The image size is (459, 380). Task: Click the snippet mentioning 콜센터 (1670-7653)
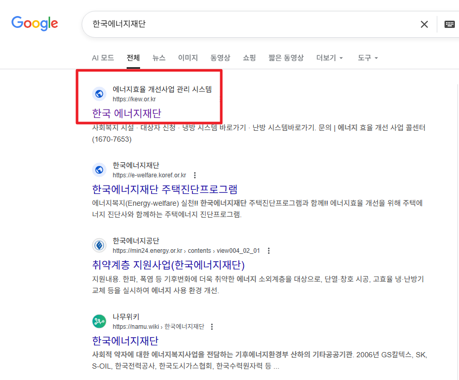click(259, 133)
